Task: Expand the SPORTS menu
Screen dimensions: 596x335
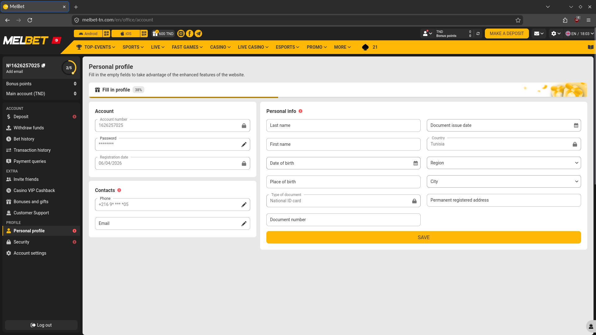Action: click(133, 47)
